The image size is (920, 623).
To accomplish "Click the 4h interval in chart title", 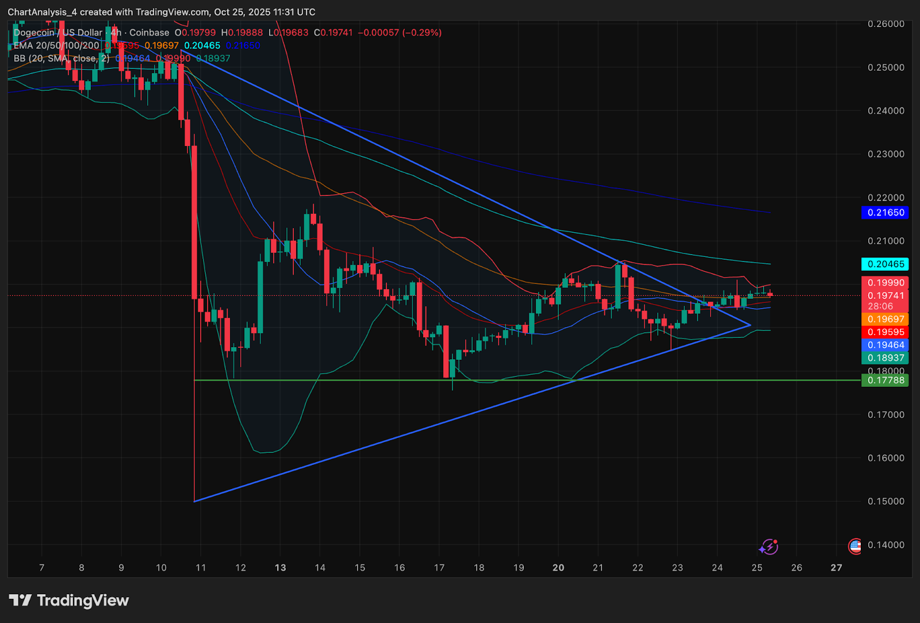I will [116, 33].
